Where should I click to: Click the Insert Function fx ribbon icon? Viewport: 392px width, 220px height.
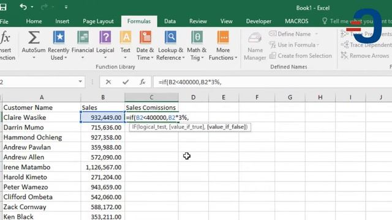(5, 38)
